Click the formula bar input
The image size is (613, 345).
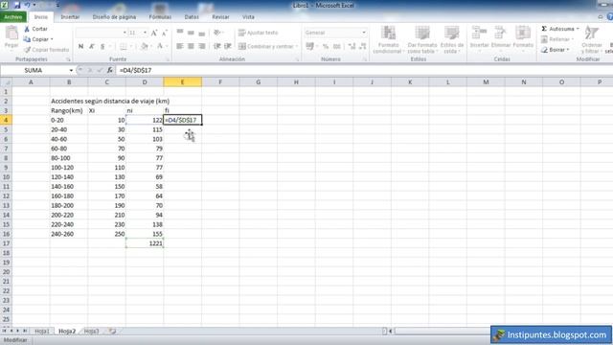[364, 70]
